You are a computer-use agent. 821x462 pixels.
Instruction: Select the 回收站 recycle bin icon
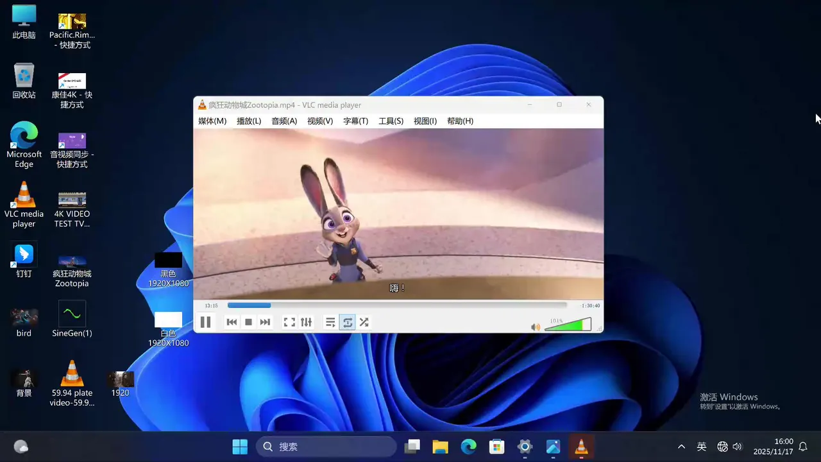click(x=24, y=81)
